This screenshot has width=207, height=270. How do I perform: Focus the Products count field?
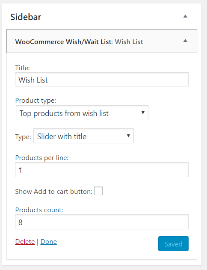tap(102, 222)
